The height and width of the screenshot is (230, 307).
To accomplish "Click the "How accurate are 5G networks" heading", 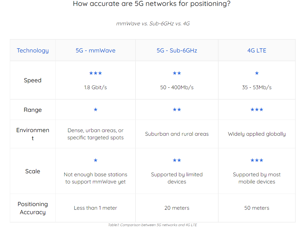I will (152, 4).
